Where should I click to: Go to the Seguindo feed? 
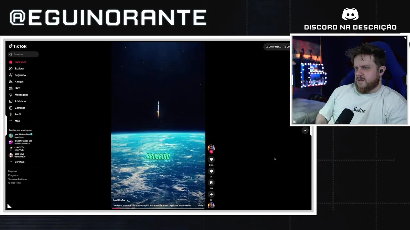(x=17, y=75)
